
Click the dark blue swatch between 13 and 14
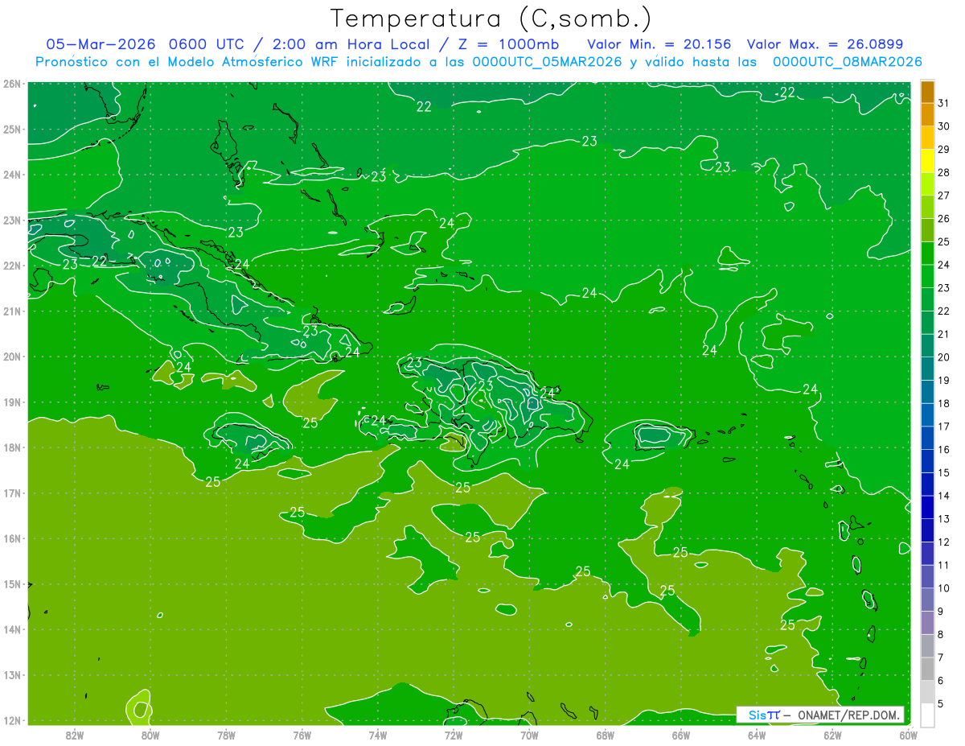(927, 507)
